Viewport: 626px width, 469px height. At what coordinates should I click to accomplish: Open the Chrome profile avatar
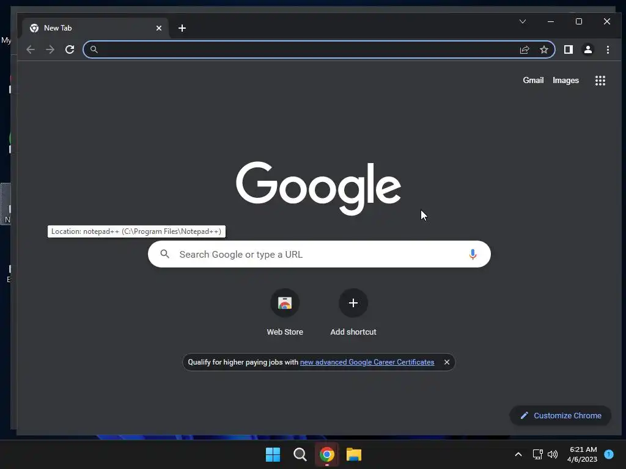pos(587,49)
